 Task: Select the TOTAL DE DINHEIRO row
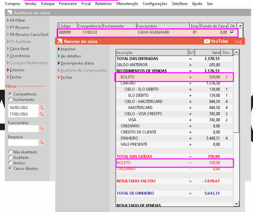pos(174,193)
